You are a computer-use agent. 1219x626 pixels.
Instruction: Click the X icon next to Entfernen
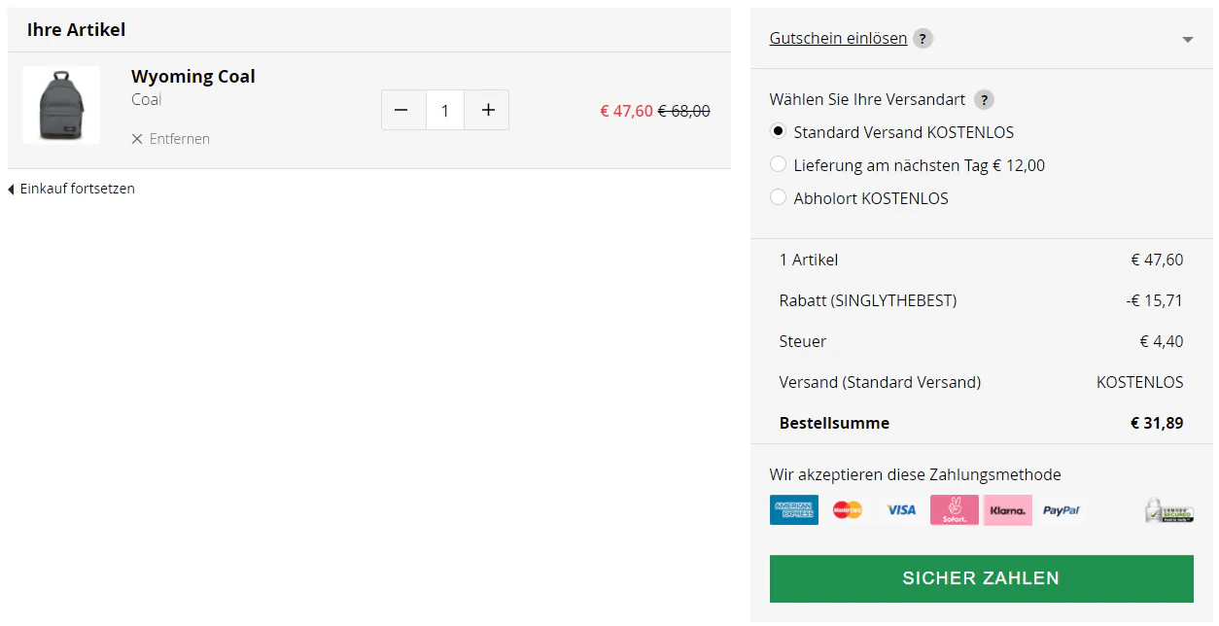[137, 139]
